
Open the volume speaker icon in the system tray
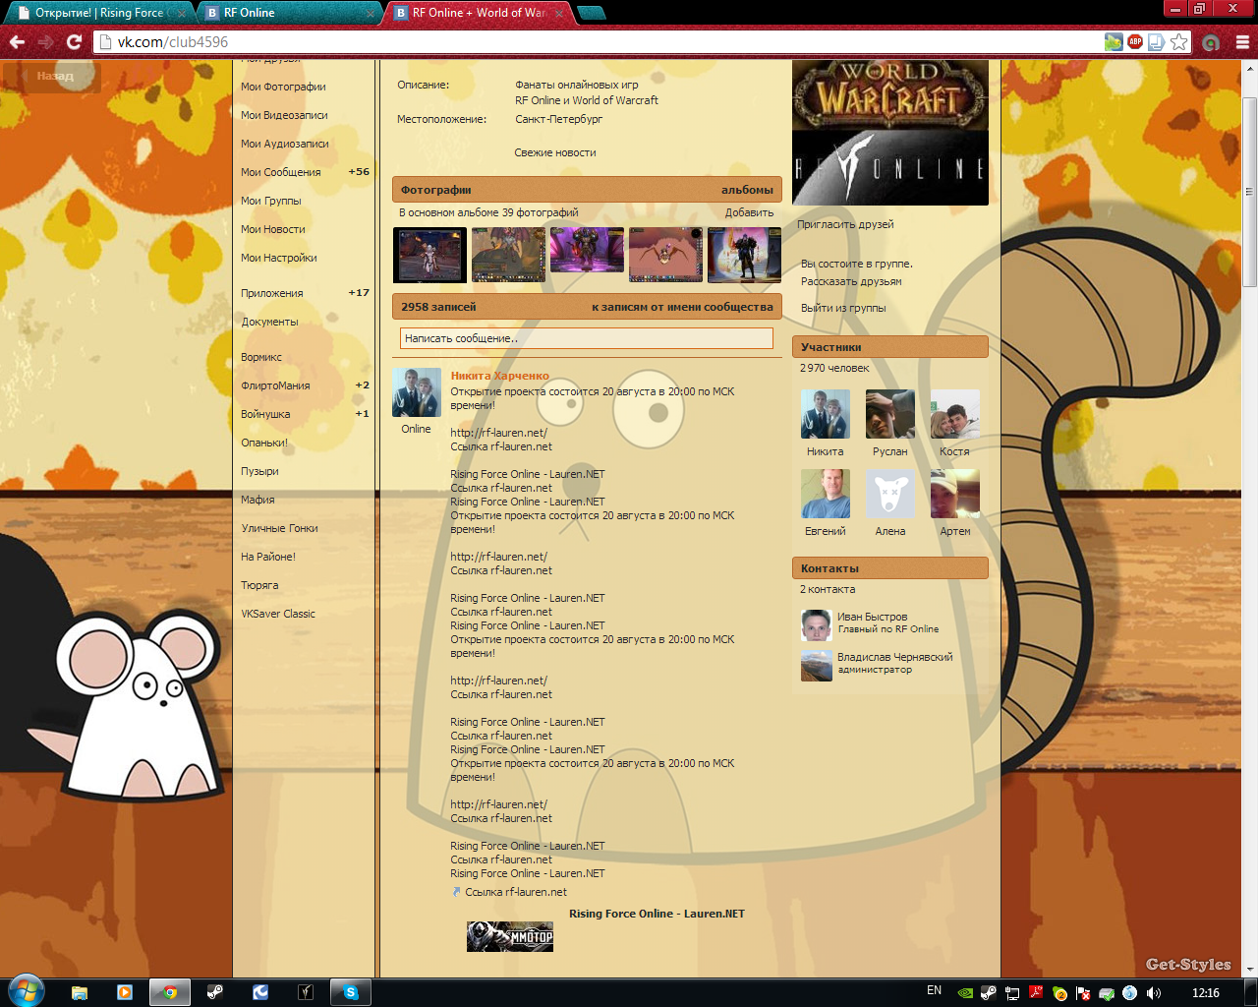1153,992
